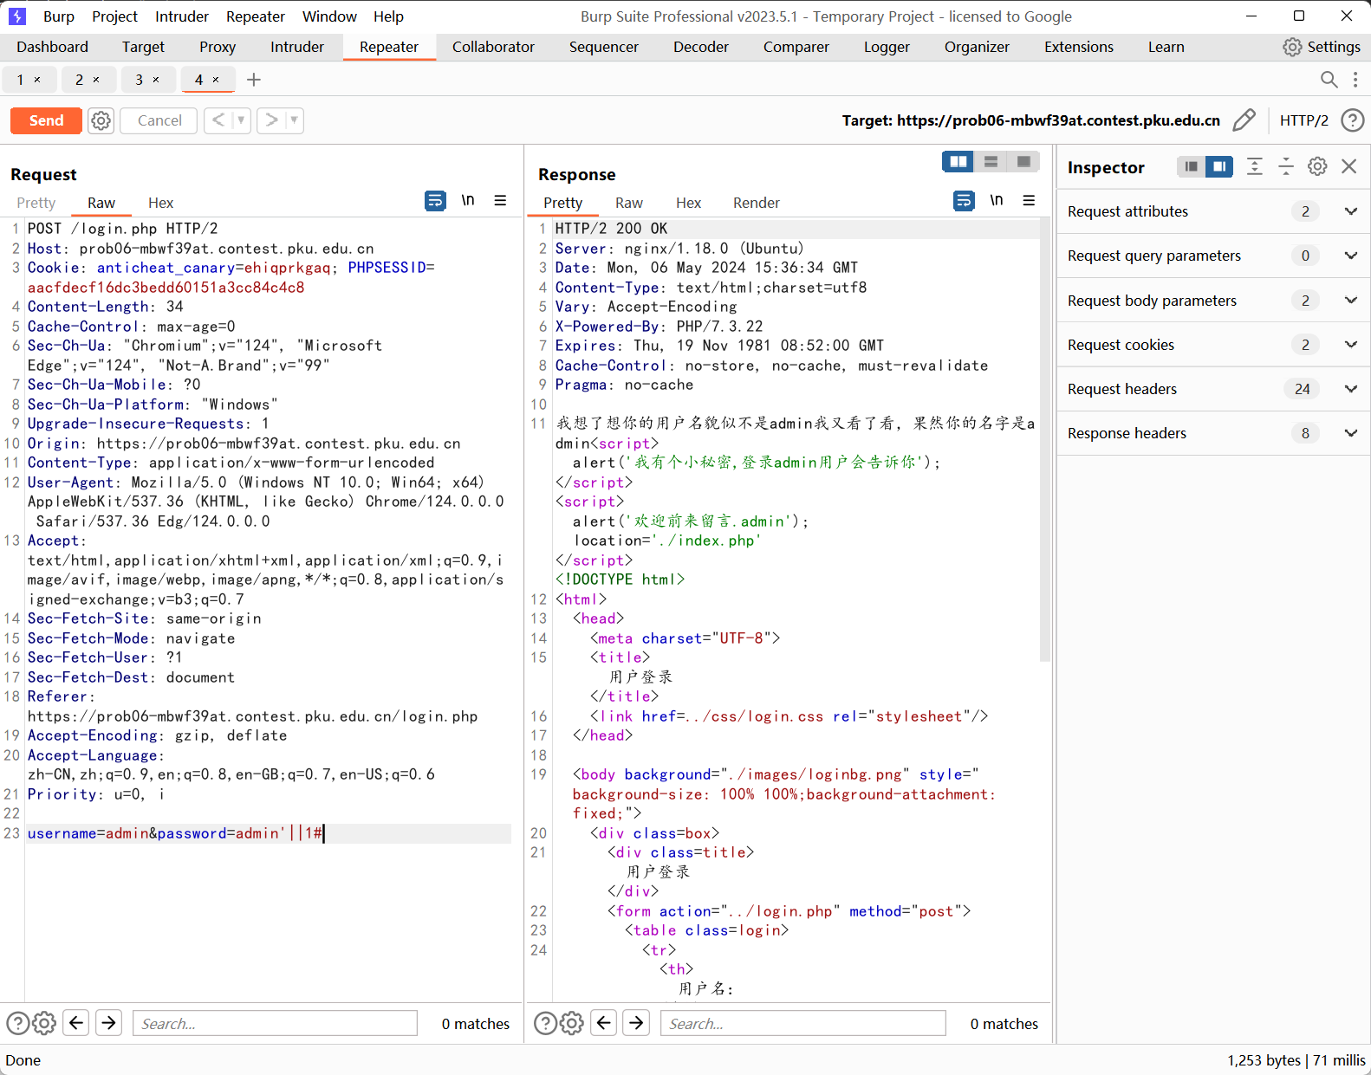Screen dimensions: 1371x1075
Task: Click the search magnifier icon in tab bar
Action: [1329, 80]
